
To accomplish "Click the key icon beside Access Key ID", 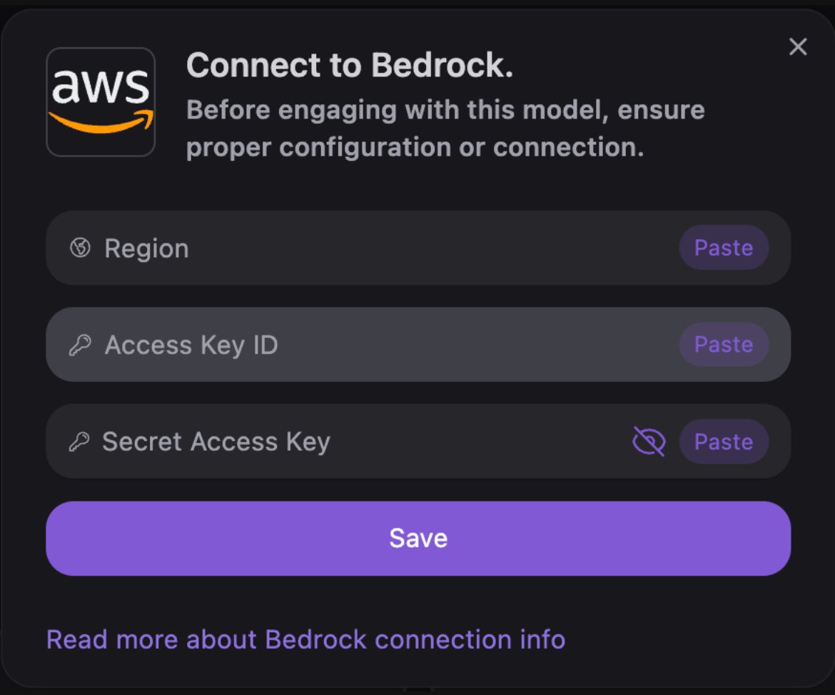I will (x=80, y=345).
